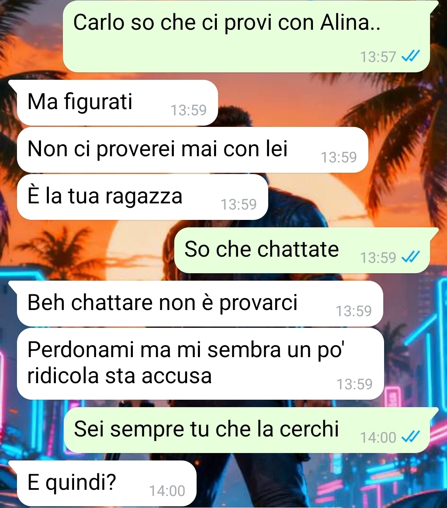The image size is (447, 508).
Task: Tap the 'Sei sempre tu che la cerchi' bubble
Action: (247, 430)
